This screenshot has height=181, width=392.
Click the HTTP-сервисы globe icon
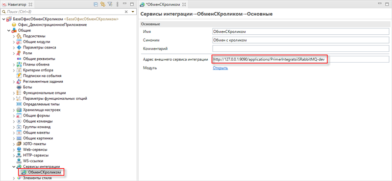coord(19,155)
